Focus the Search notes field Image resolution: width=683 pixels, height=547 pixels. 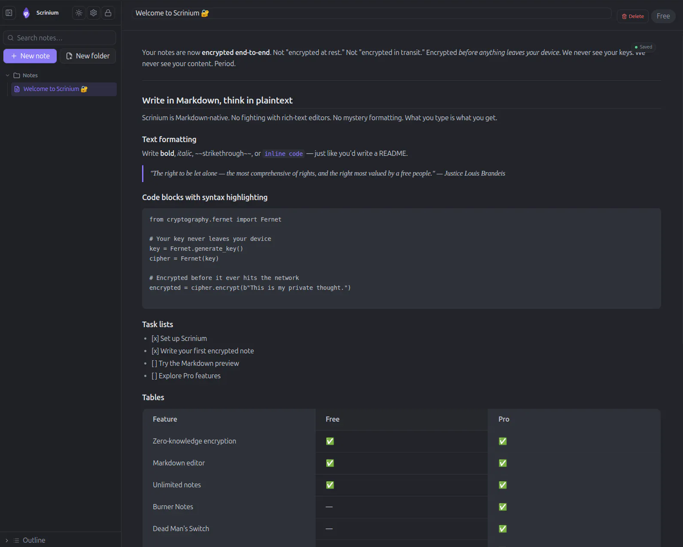60,38
